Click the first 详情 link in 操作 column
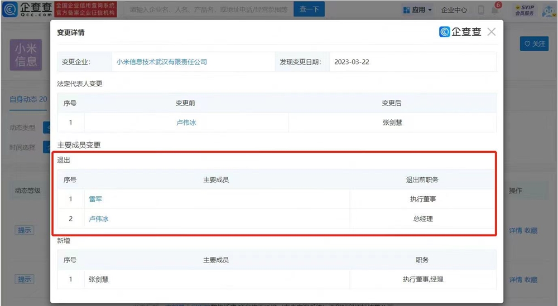The image size is (558, 306). pyautogui.click(x=515, y=230)
